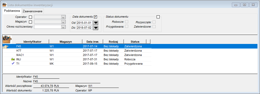Click the toolbox icon above the list
The width and height of the screenshot is (260, 94).
(7, 39)
